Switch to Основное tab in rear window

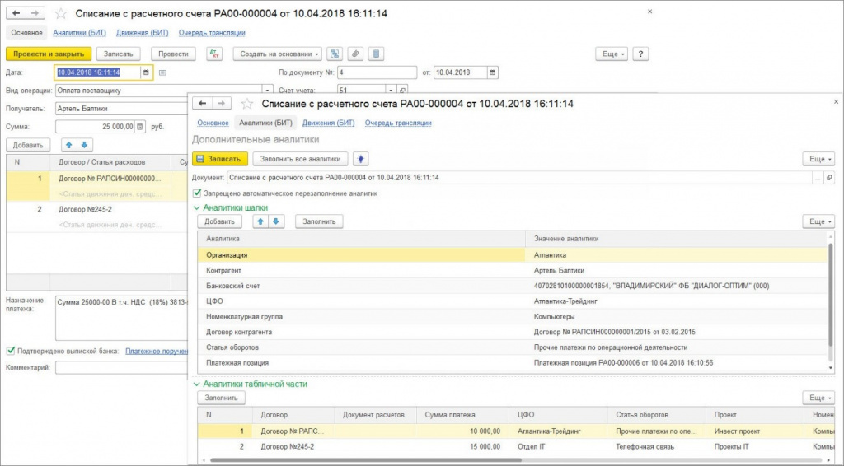26,33
